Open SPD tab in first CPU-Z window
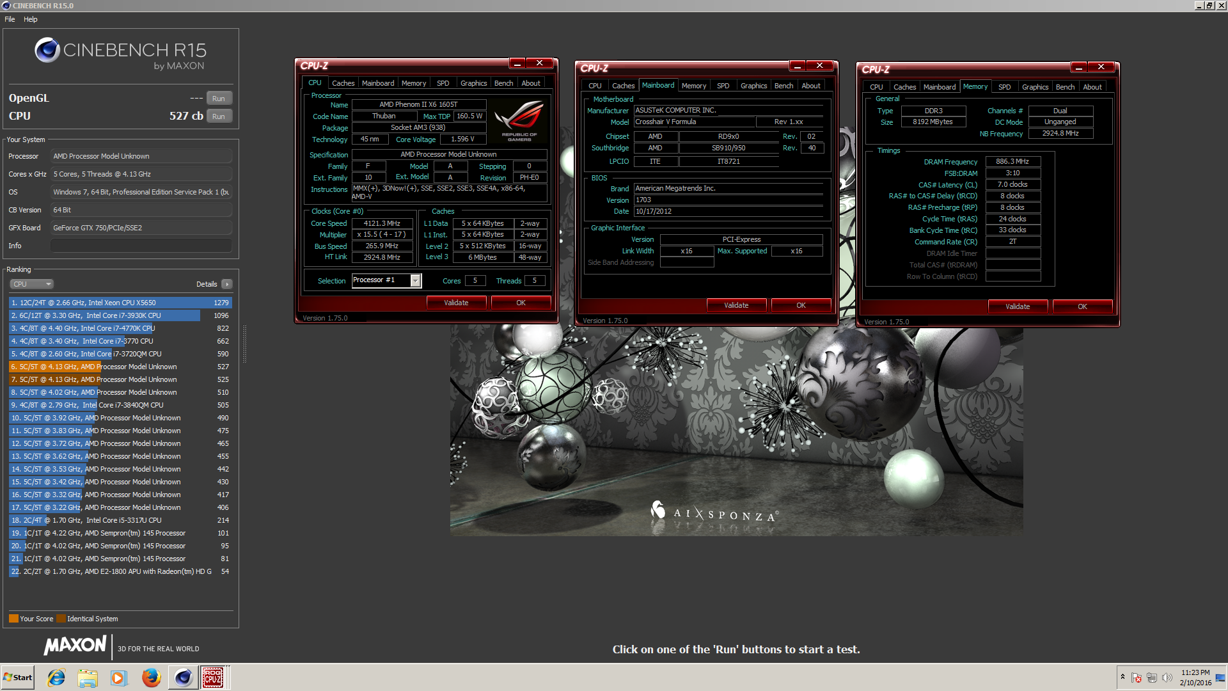This screenshot has width=1228, height=691. 443,83
